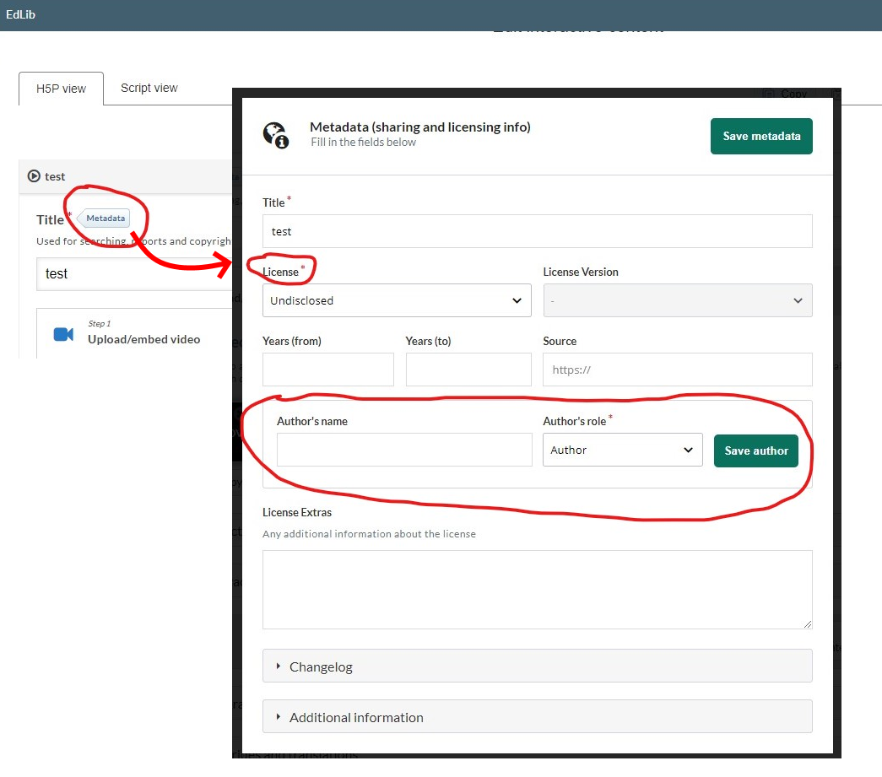Click the "Fill in the fields below" subtitle

tap(364, 143)
